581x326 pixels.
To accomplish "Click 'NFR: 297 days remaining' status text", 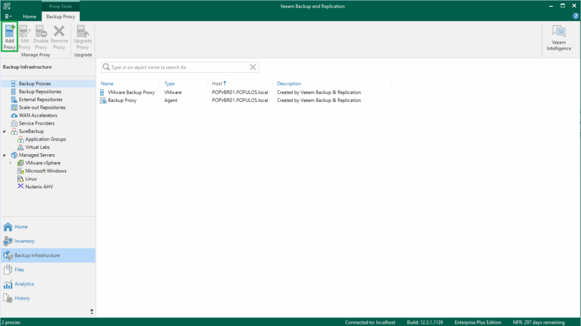I will (539, 322).
